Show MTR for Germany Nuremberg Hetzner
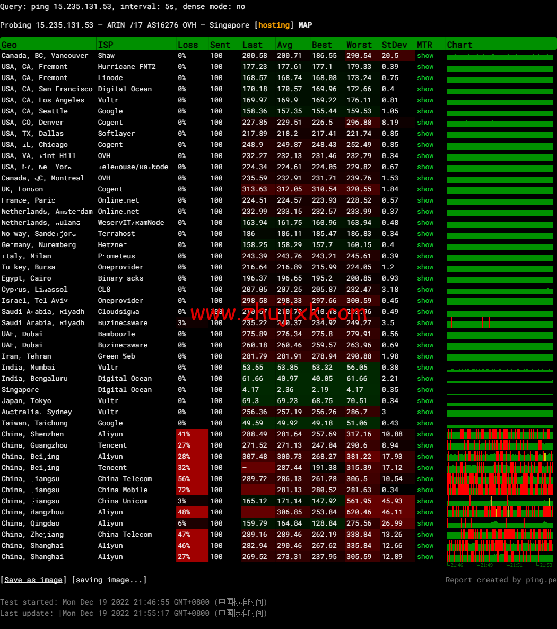This screenshot has height=629, width=557. (x=425, y=245)
